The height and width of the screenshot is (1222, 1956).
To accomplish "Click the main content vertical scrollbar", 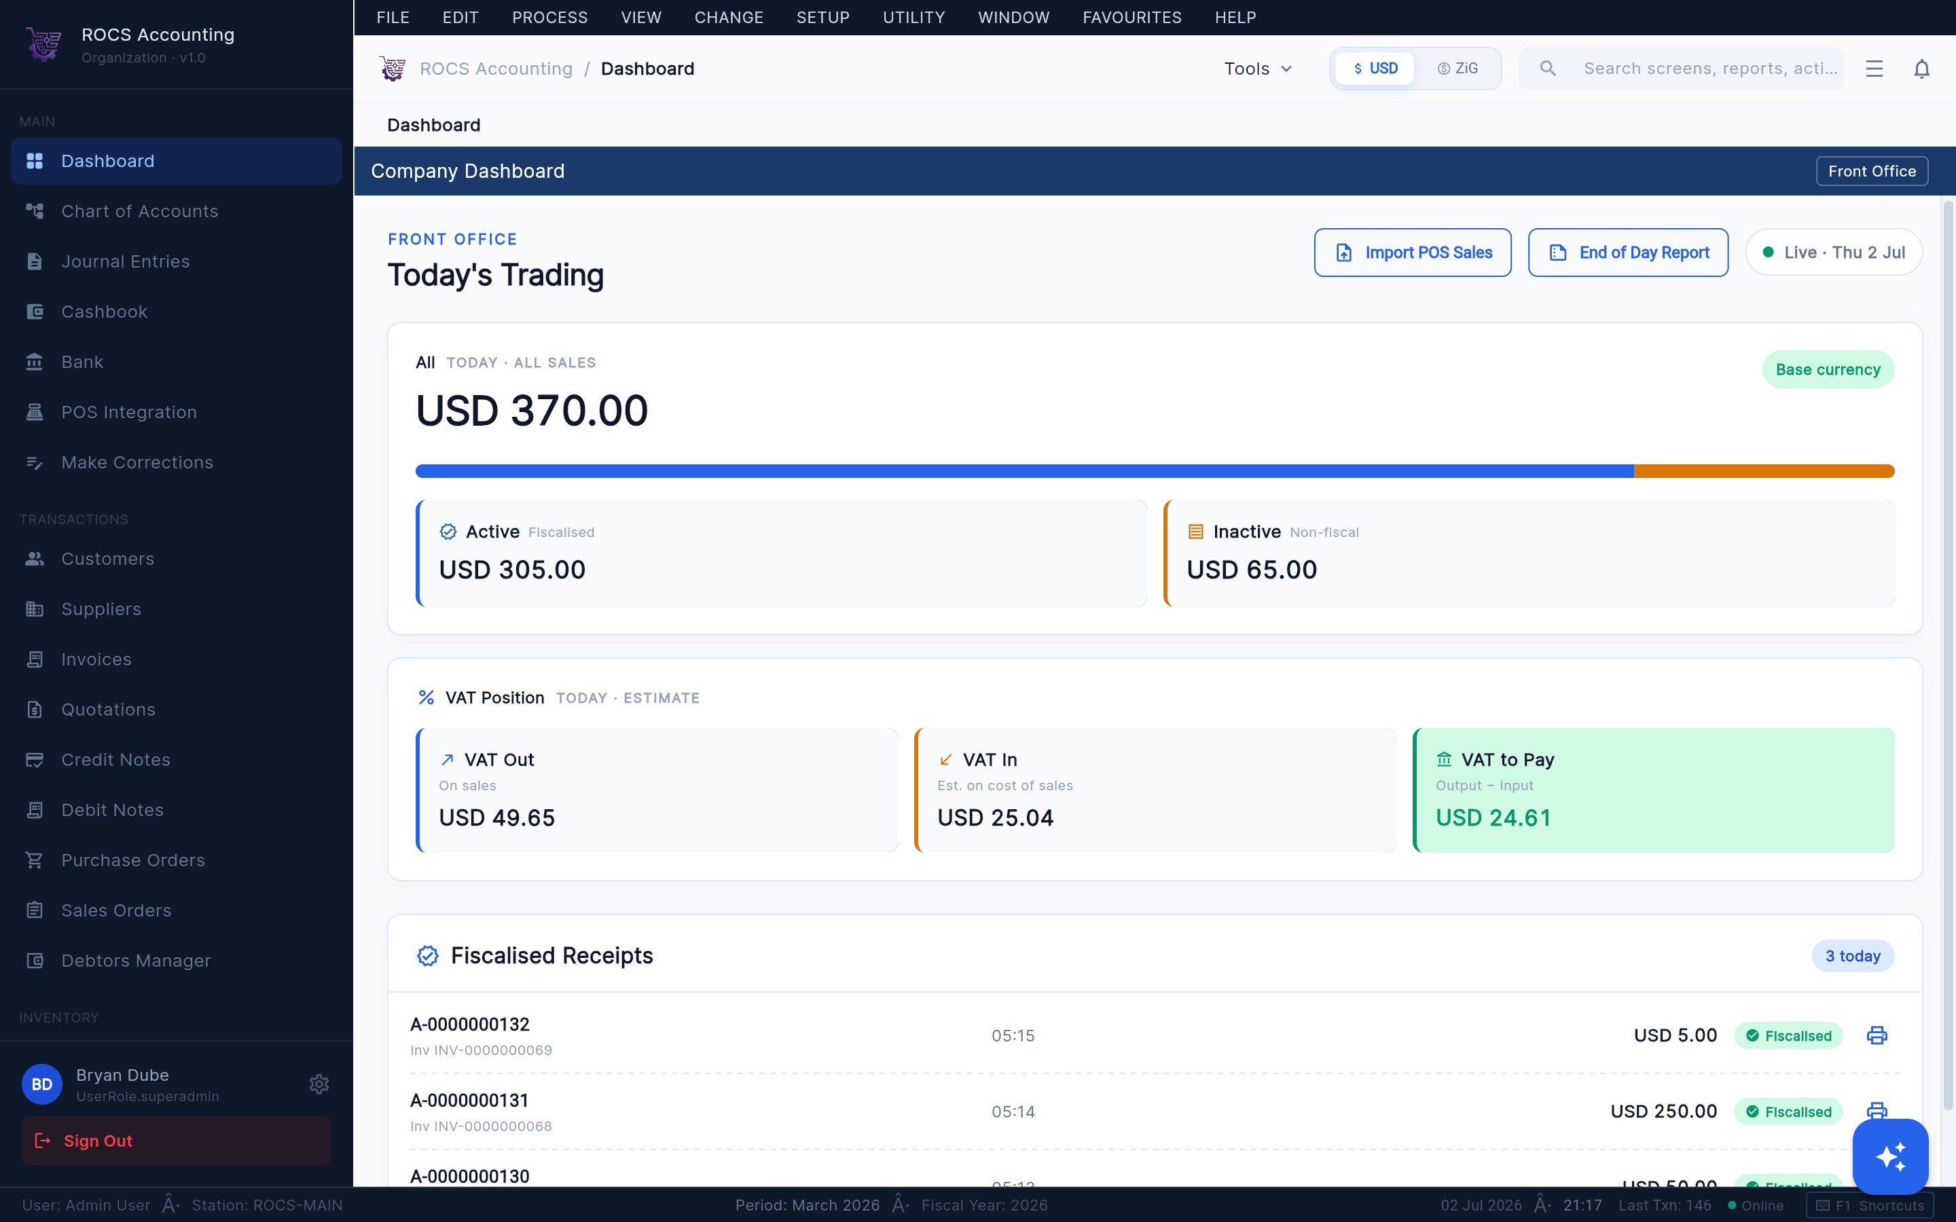I will (x=1948, y=654).
